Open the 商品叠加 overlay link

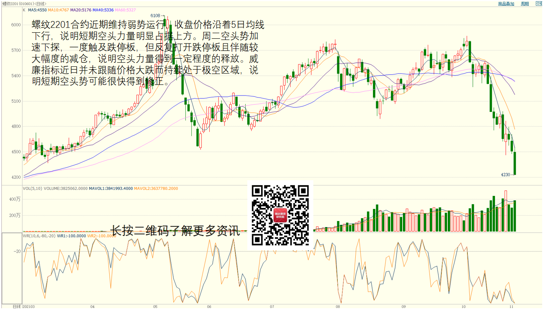point(506,4)
